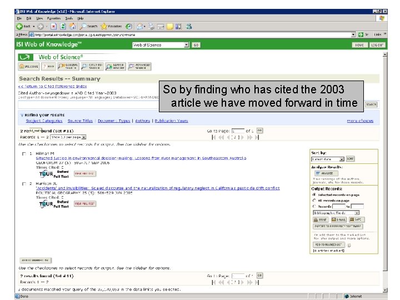Screen dimensions: 400x300
Task: Click the Research books toolbar icon
Action: click(178, 26)
